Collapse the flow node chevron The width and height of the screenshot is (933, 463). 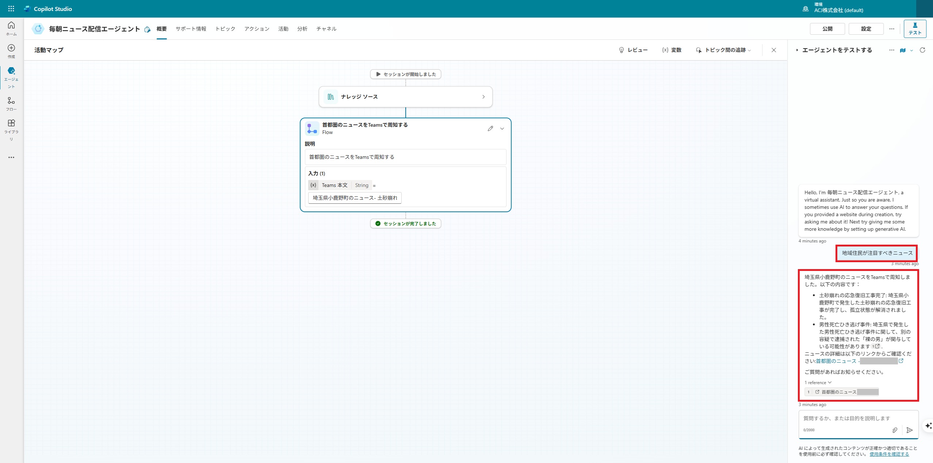(x=502, y=129)
